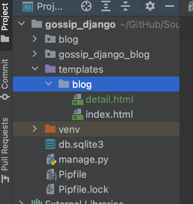Switch to the Project sidebar tab

[5, 22]
